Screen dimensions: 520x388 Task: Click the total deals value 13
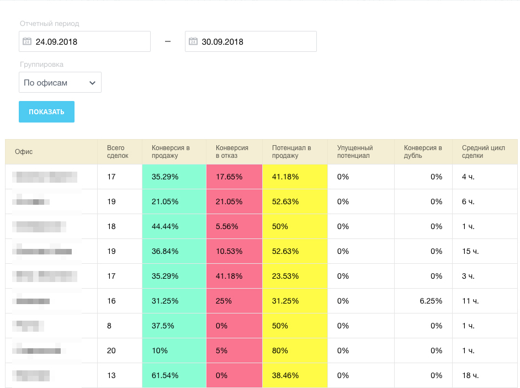pos(111,375)
